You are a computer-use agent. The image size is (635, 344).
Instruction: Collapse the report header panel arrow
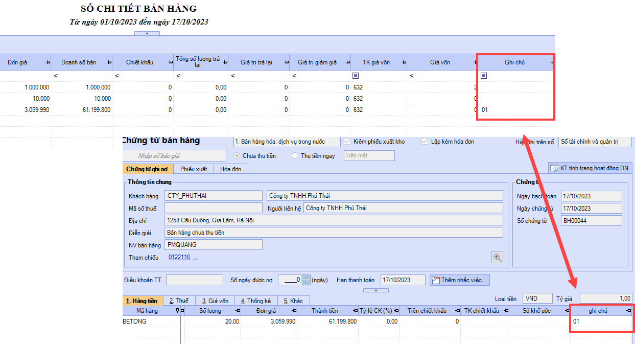[147, 33]
